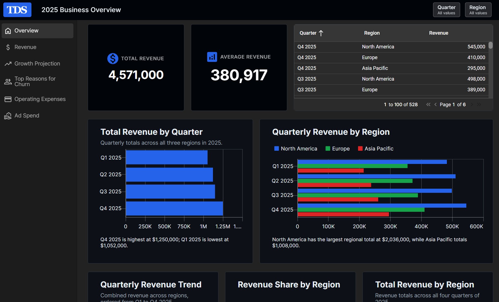The image size is (499, 302).
Task: Go to previous table page
Action: 435,105
